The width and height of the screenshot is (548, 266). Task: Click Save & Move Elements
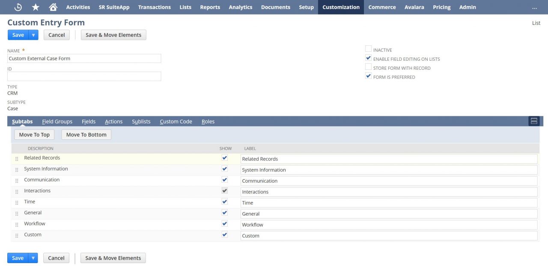[x=113, y=35]
